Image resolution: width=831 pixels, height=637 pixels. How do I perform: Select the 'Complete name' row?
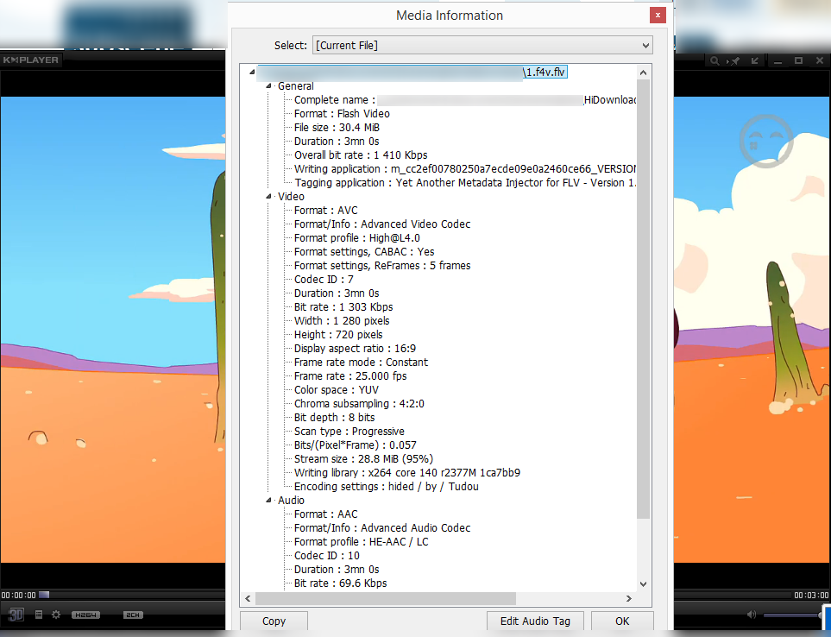(x=465, y=99)
